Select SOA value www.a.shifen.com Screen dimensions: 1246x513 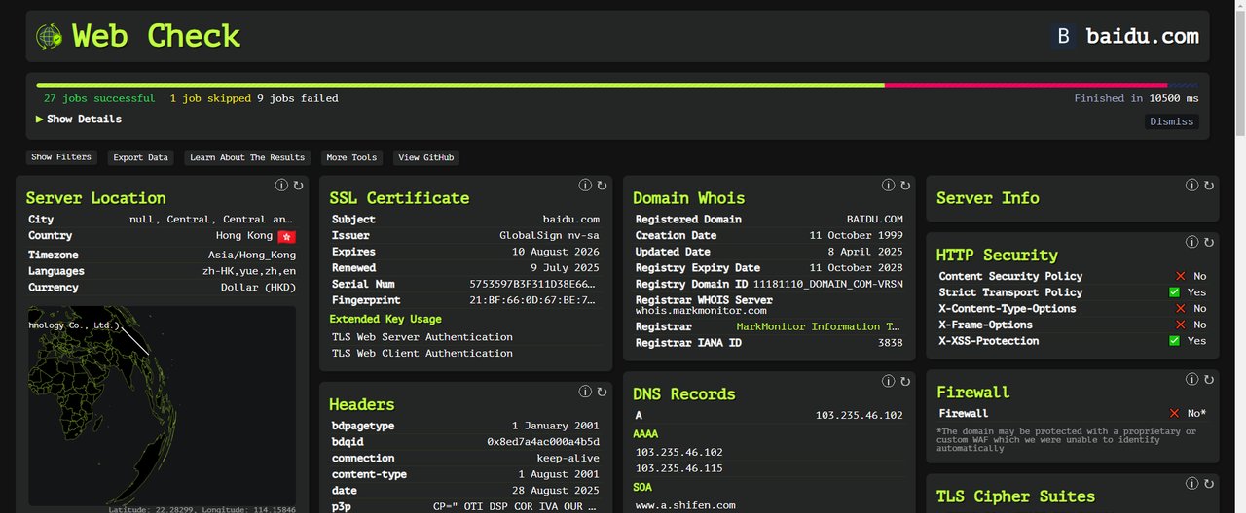pos(685,505)
